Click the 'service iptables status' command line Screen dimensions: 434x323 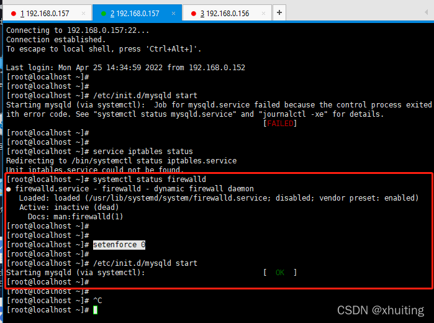99,152
